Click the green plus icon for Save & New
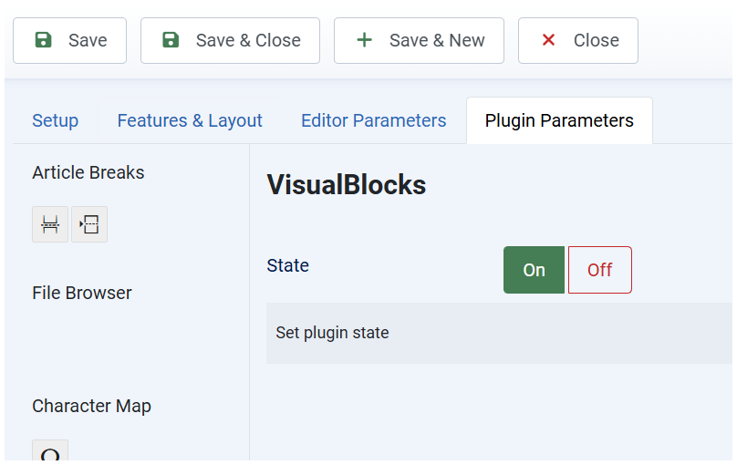Image resolution: width=737 pixels, height=465 pixels. pyautogui.click(x=364, y=40)
